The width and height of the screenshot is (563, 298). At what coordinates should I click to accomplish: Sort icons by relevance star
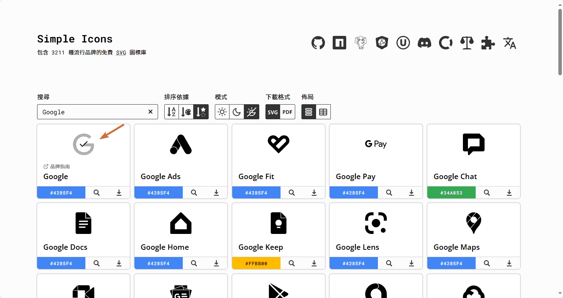(x=201, y=112)
